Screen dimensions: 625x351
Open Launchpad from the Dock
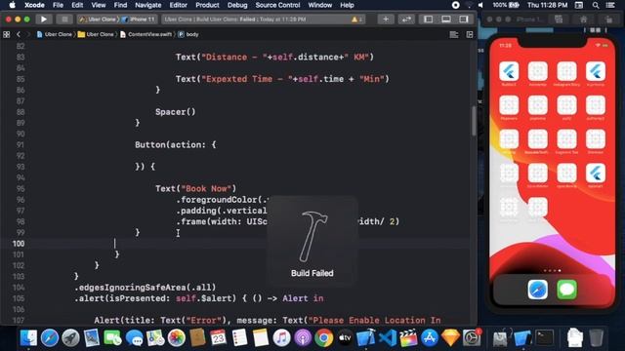[x=70, y=338]
